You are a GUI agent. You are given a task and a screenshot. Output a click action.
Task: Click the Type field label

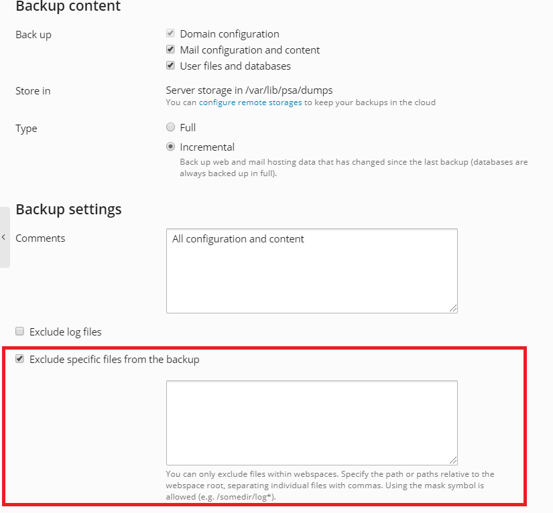(26, 129)
